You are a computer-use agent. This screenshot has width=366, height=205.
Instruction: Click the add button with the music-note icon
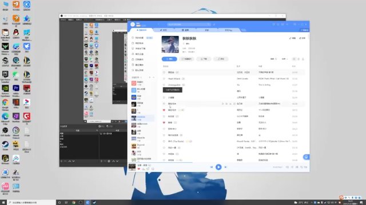(x=221, y=59)
